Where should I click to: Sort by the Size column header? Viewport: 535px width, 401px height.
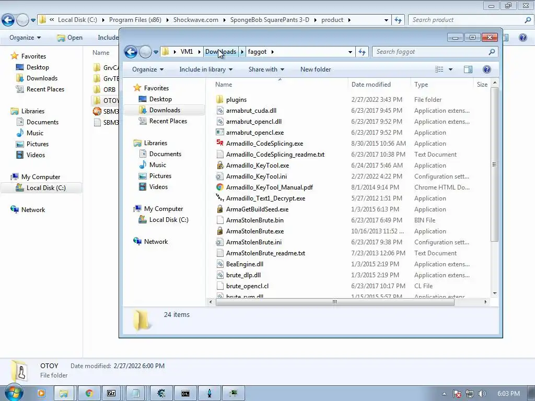click(x=482, y=85)
